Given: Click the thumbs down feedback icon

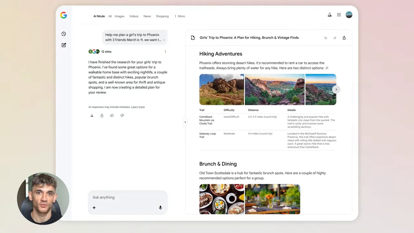Looking at the screenshot, I should pyautogui.click(x=122, y=116).
